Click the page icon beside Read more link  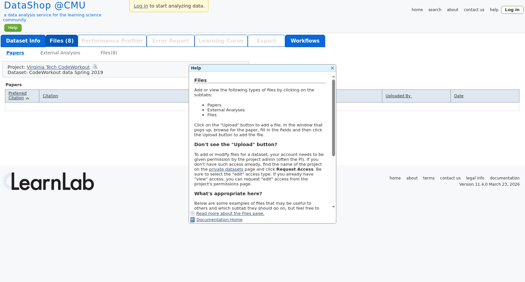192,214
